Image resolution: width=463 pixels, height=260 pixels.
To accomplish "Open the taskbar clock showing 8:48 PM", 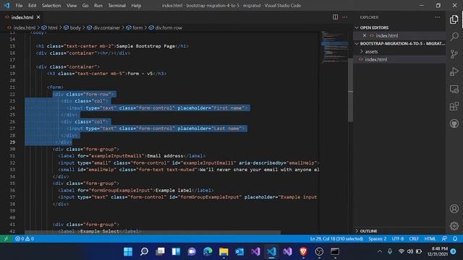I will click(x=437, y=251).
